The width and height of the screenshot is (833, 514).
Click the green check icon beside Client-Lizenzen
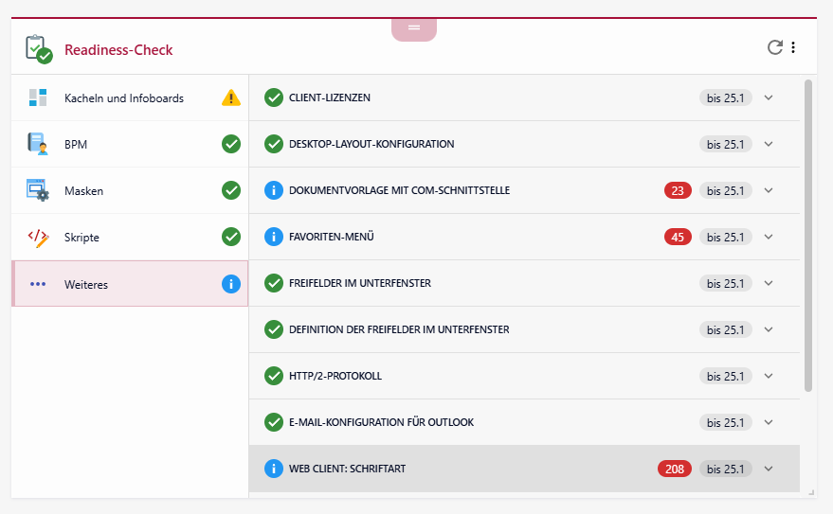(x=274, y=97)
